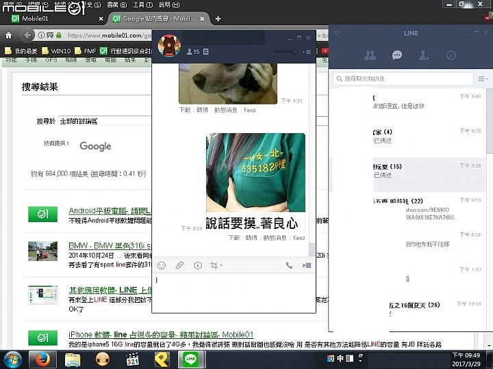Click Keep under the dog photo
Image resolution: width=493 pixels, height=369 pixels.
pyautogui.click(x=250, y=110)
